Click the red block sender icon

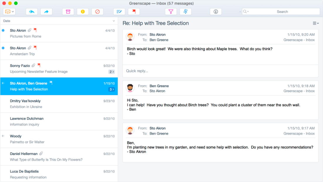[x=97, y=12]
